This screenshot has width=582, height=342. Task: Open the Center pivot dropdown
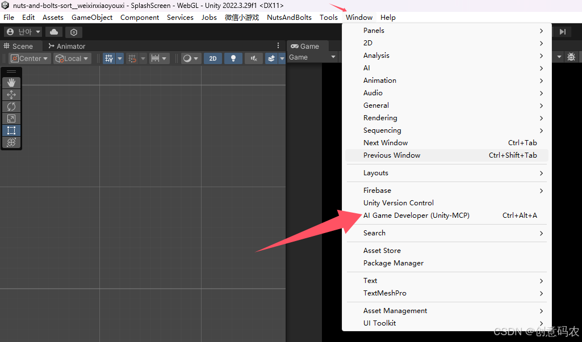[x=30, y=58]
